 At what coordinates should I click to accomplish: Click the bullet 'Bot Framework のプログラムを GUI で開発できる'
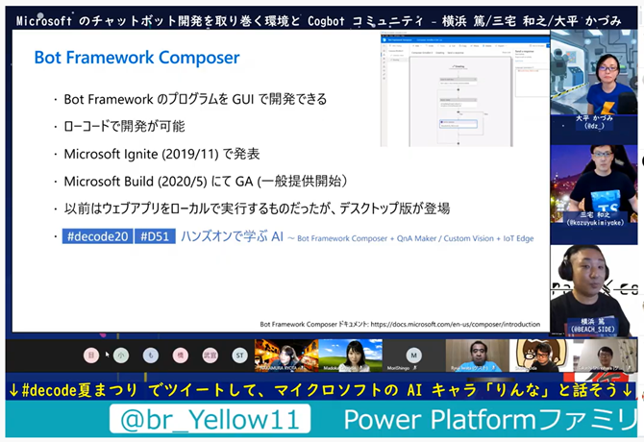tap(195, 99)
